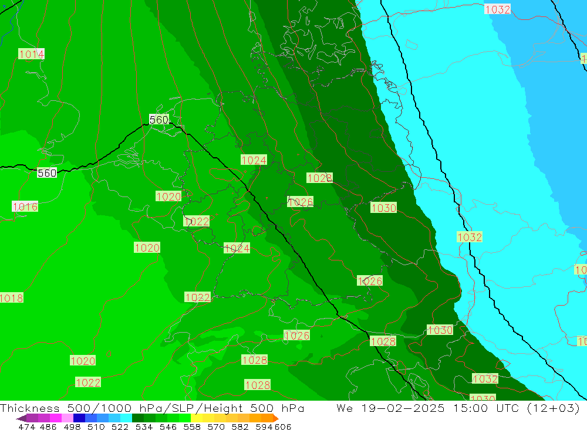Viewport: 587px width, 430px height.
Task: Click the 1016 isobar label
Action: click(25, 206)
